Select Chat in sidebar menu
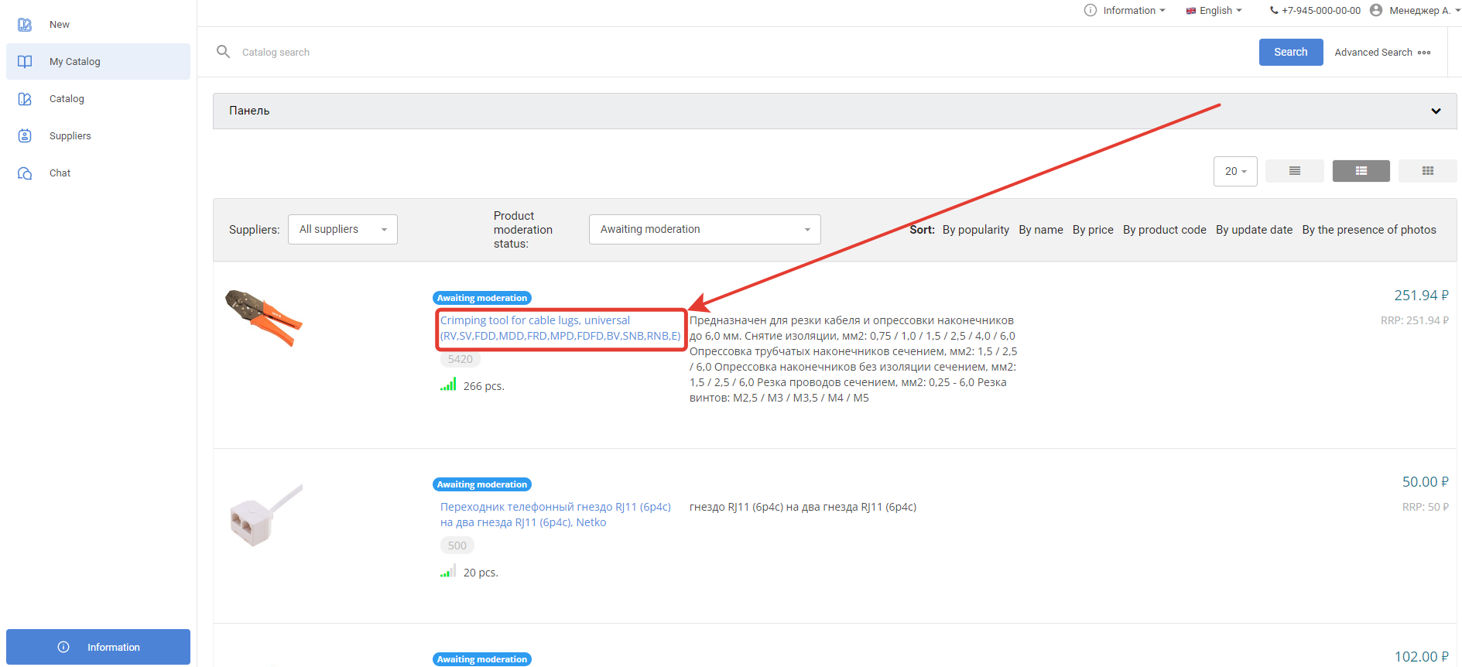Screen dimensions: 1462x667 [60, 173]
